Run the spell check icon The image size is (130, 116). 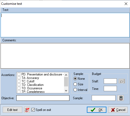coord(27,110)
